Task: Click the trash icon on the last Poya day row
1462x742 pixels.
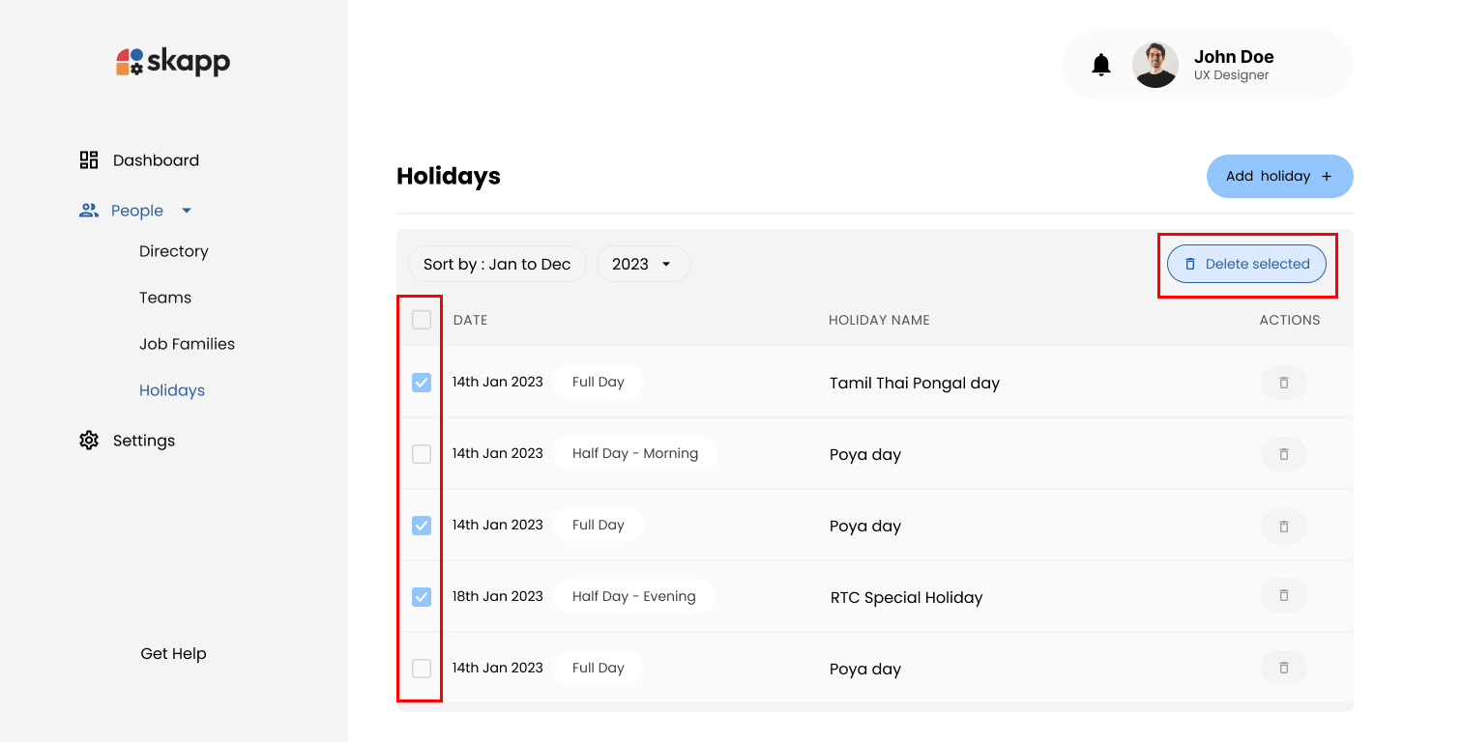Action: coord(1283,668)
